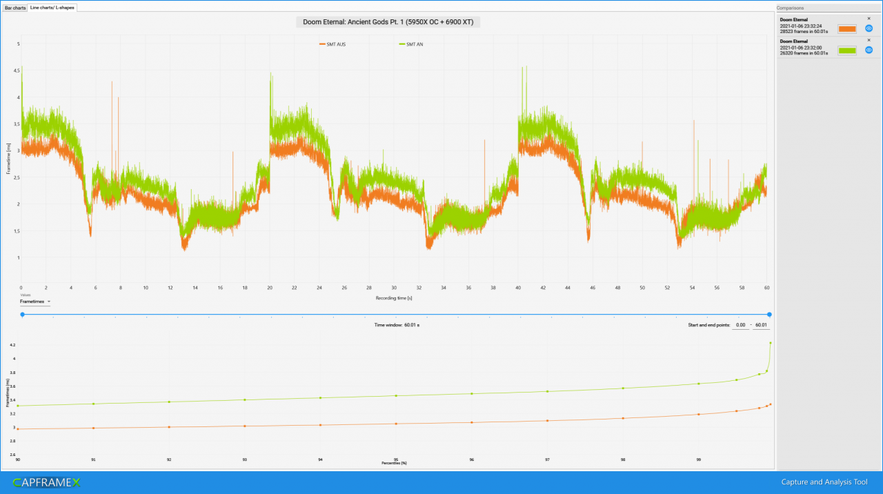Hide the green 26320-frames comparison via eye icon

[x=869, y=50]
